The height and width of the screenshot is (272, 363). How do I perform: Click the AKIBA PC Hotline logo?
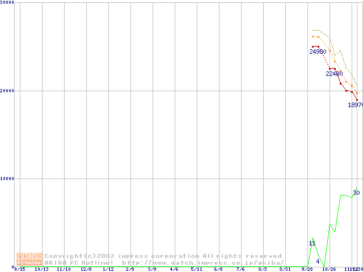30,259
